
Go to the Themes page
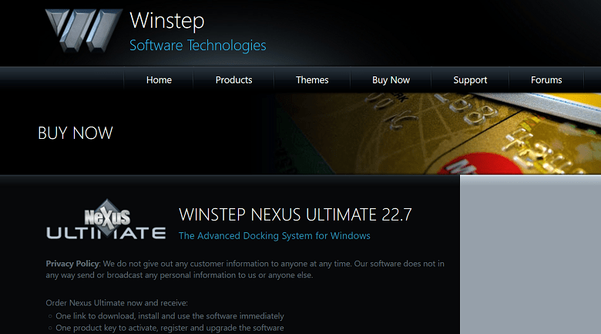pyautogui.click(x=312, y=80)
